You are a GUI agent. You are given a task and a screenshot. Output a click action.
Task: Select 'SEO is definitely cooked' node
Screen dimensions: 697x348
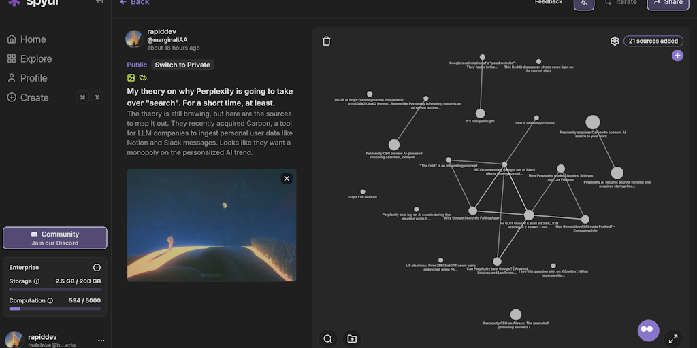pyautogui.click(x=536, y=118)
